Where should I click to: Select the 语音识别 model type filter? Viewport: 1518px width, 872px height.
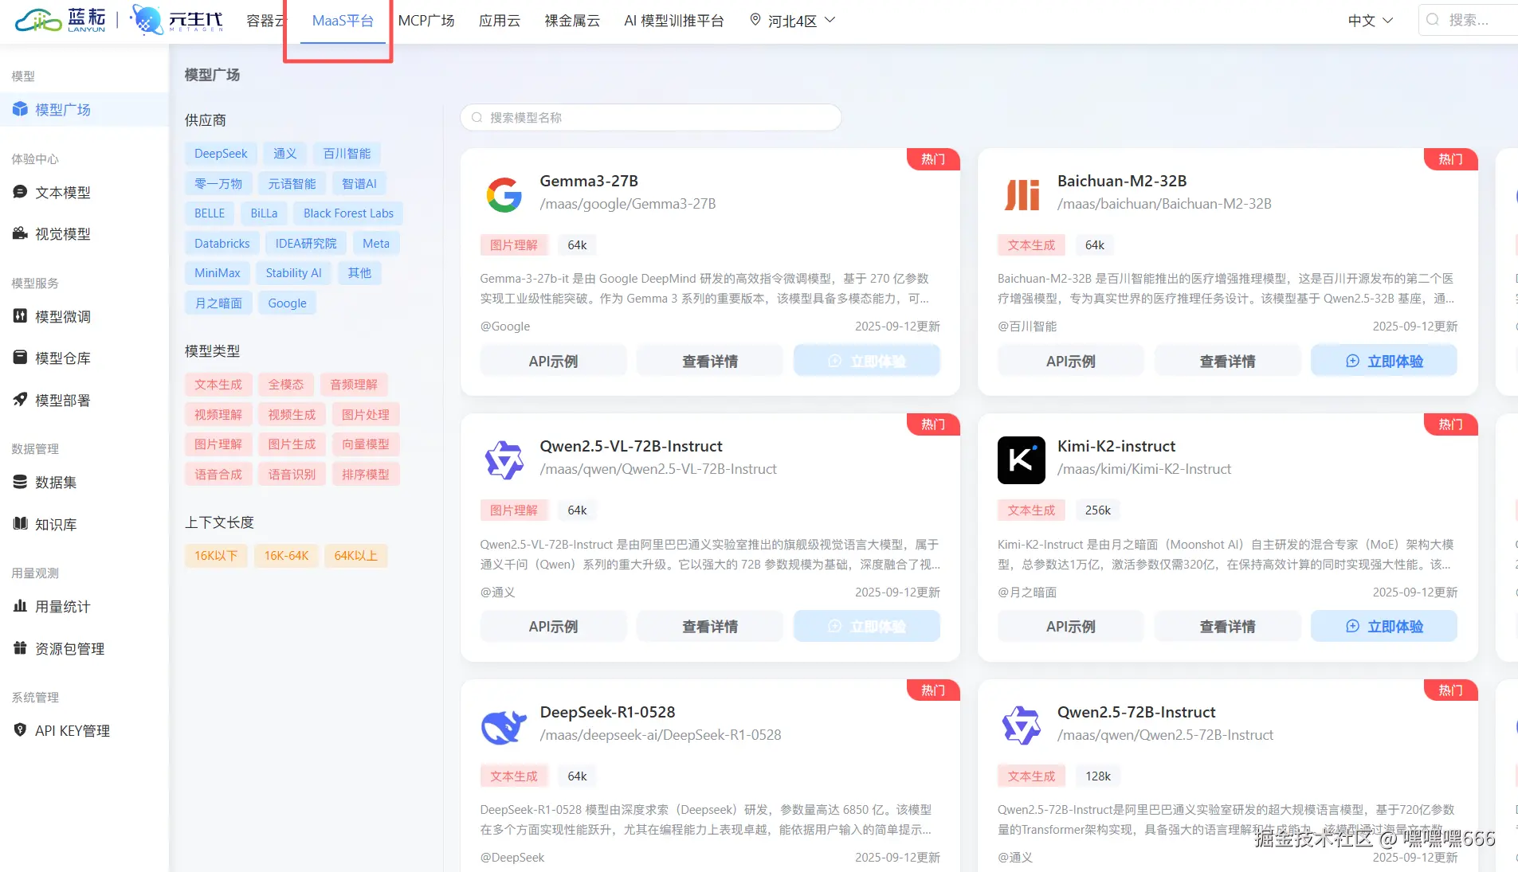[292, 475]
